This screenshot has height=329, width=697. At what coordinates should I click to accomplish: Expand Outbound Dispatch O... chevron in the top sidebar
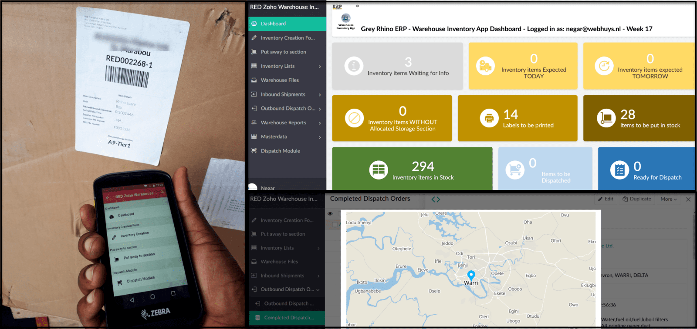[320, 109]
